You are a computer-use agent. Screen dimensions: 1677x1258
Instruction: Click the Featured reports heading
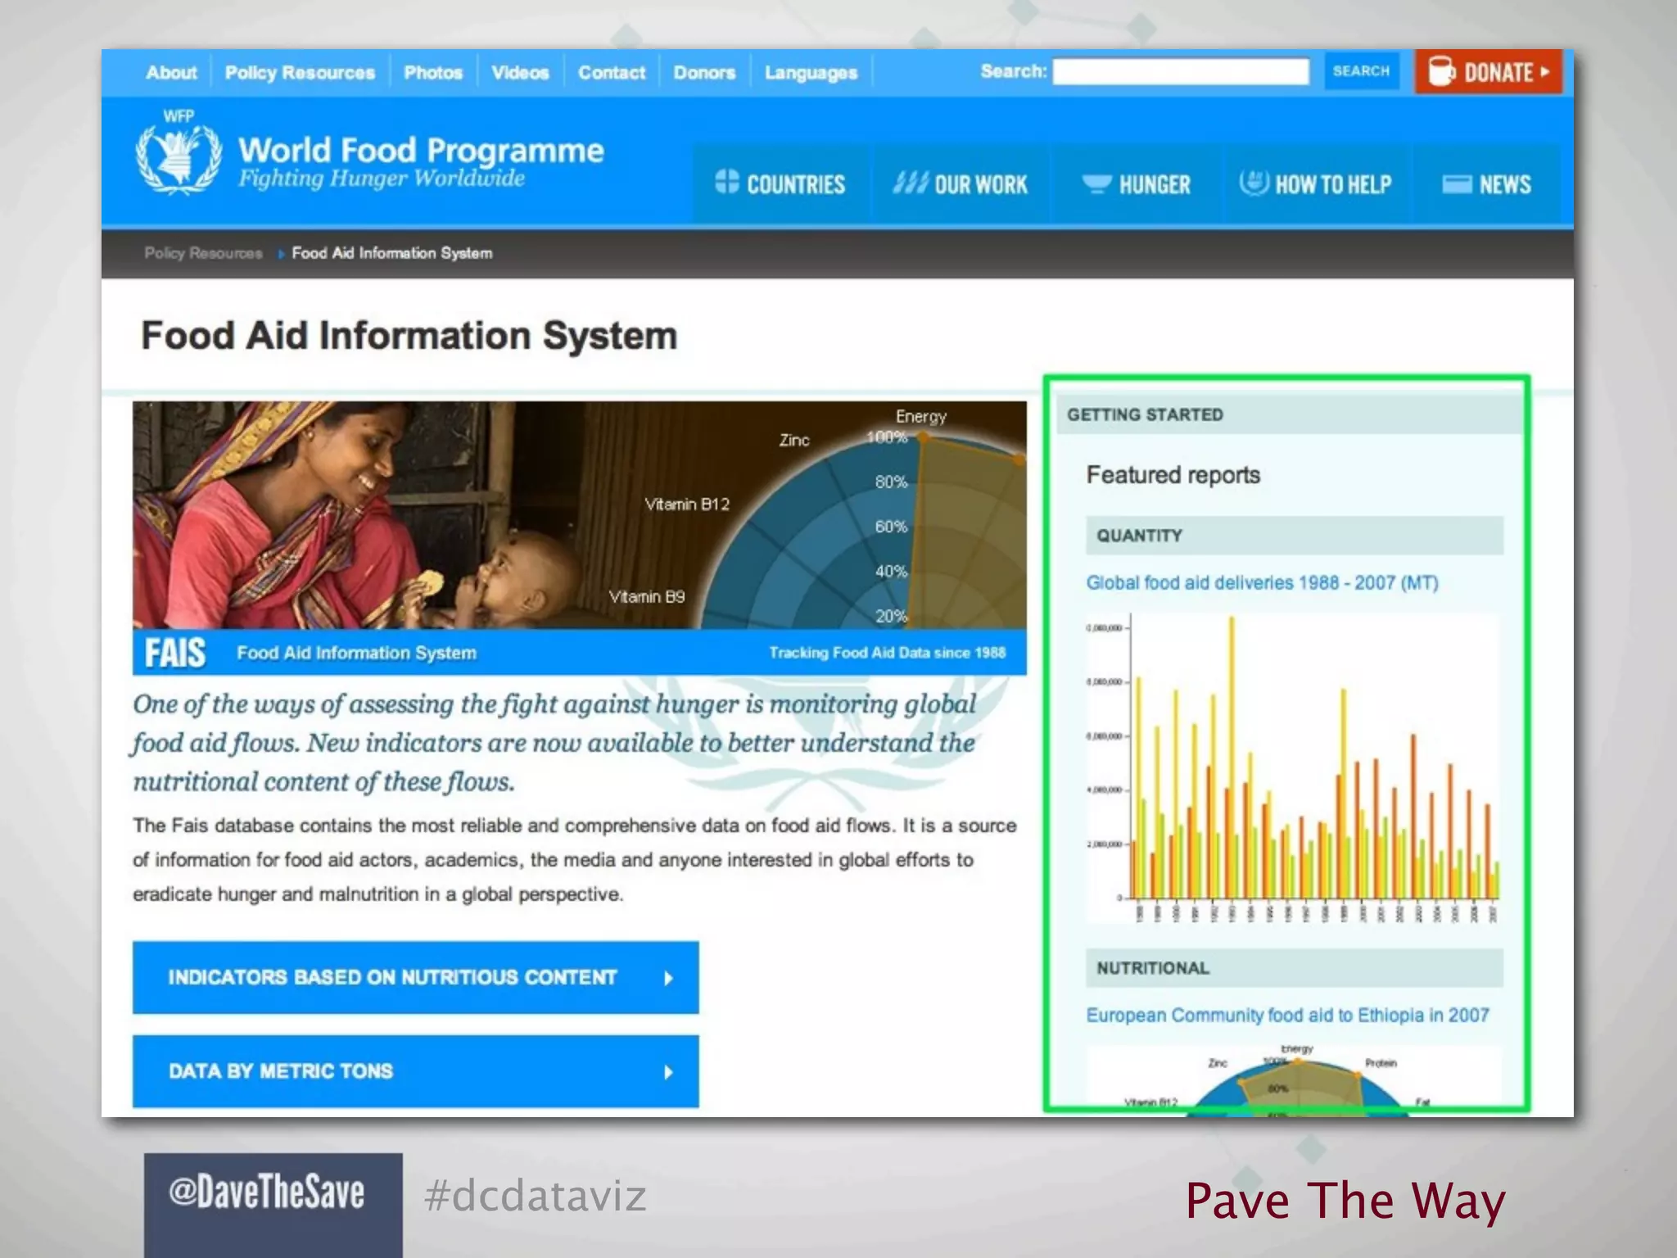click(1173, 475)
